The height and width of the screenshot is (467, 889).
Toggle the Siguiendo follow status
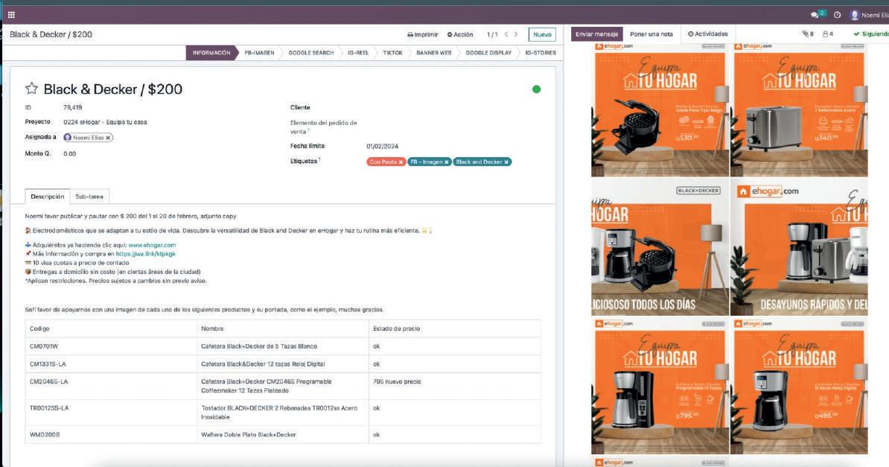pyautogui.click(x=871, y=34)
